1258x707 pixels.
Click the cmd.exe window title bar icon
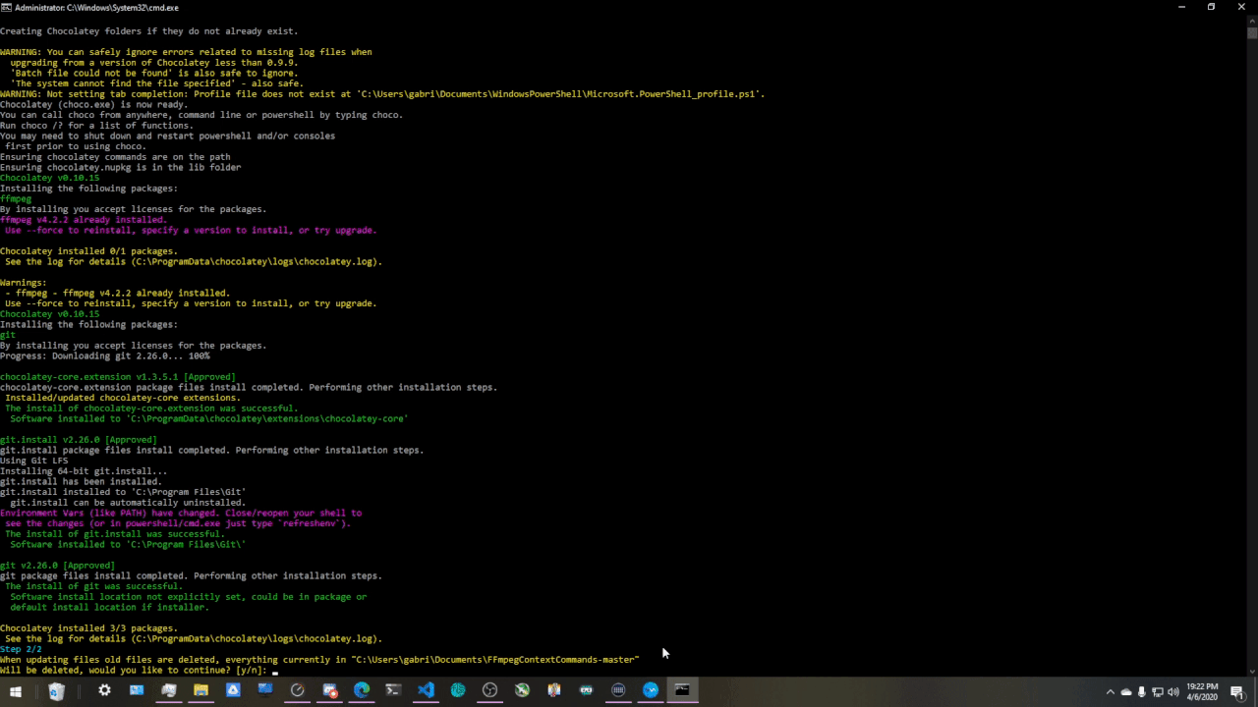(x=6, y=7)
